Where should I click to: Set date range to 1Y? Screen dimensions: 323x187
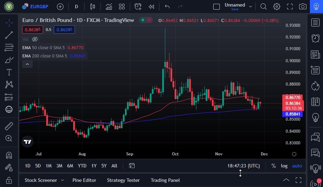click(94, 166)
